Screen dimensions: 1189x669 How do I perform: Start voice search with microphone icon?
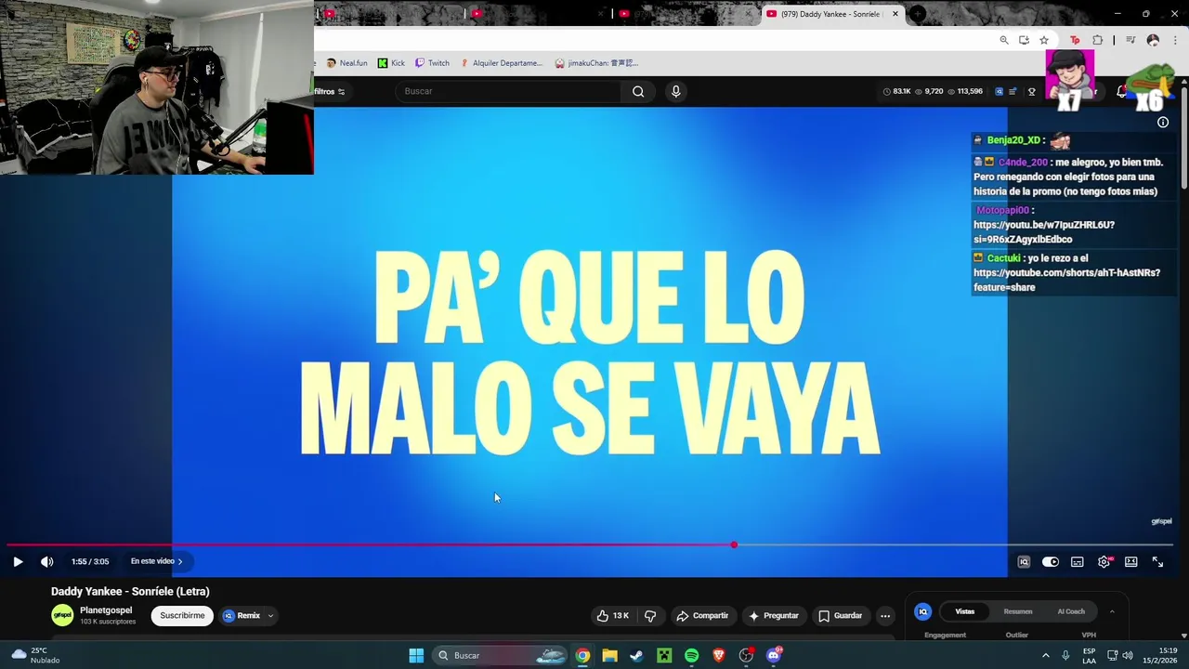point(676,91)
